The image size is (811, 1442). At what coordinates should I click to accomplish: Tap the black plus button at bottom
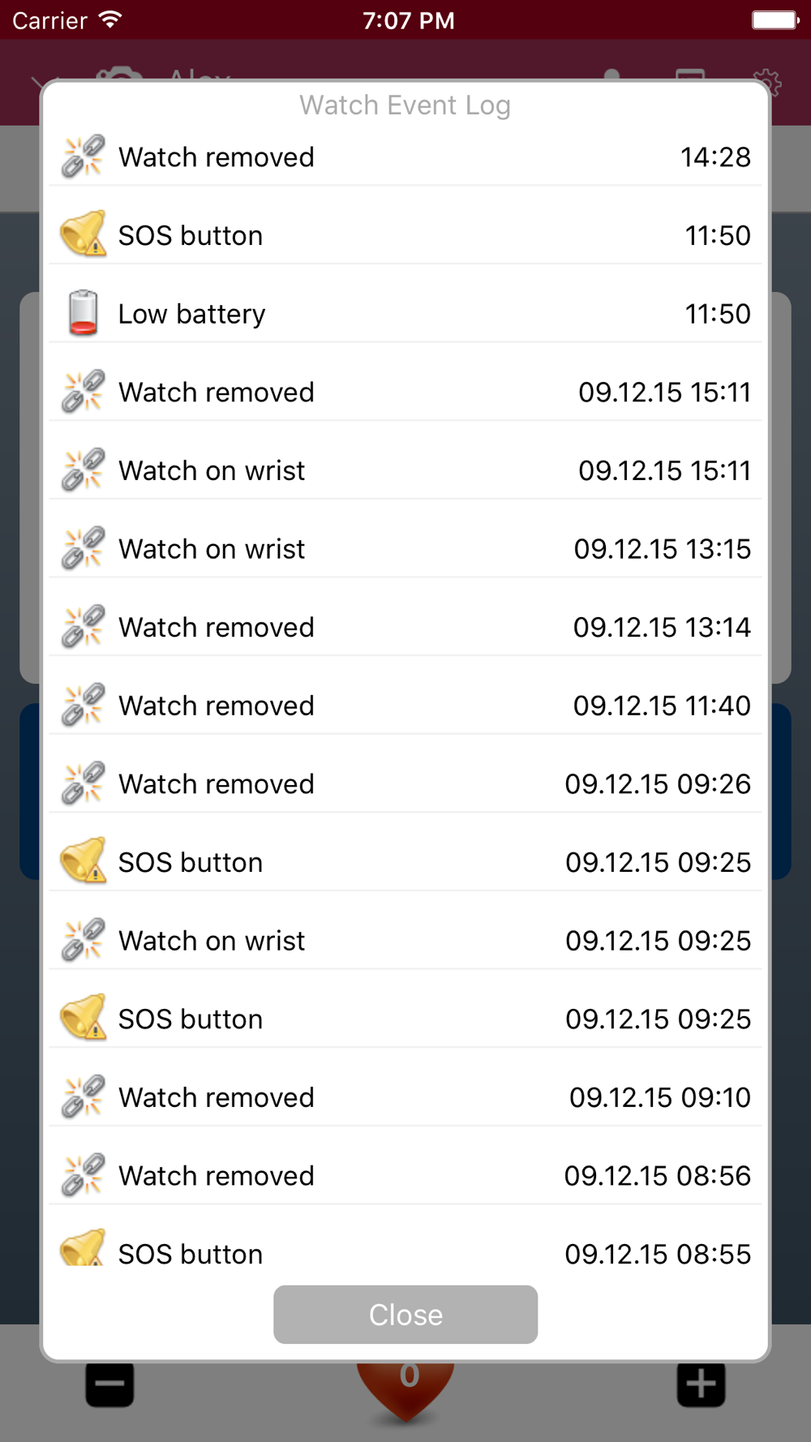click(x=702, y=1384)
